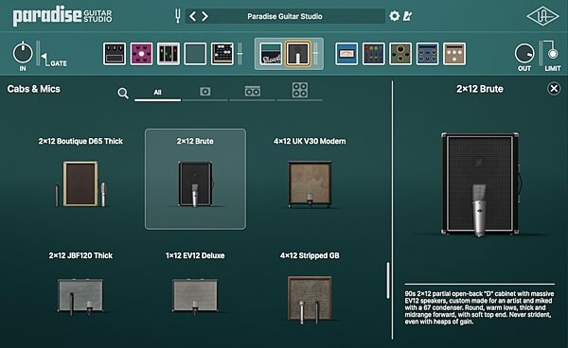
Task: Select the empty pedal slot
Action: click(195, 54)
